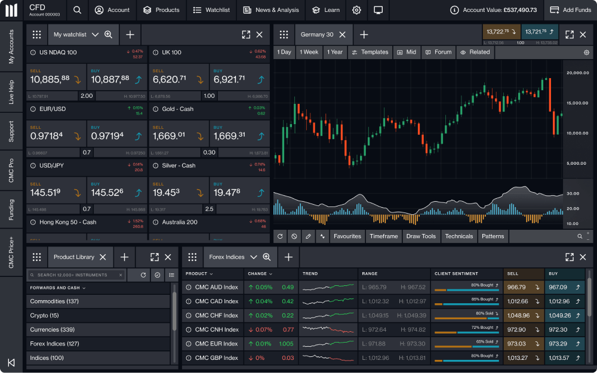Open the platform settings gear in top bar

(x=356, y=10)
